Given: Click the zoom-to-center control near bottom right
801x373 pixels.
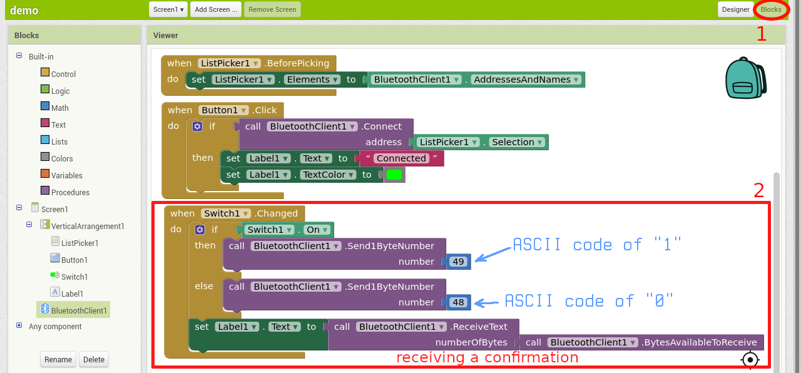Looking at the screenshot, I should coord(750,360).
